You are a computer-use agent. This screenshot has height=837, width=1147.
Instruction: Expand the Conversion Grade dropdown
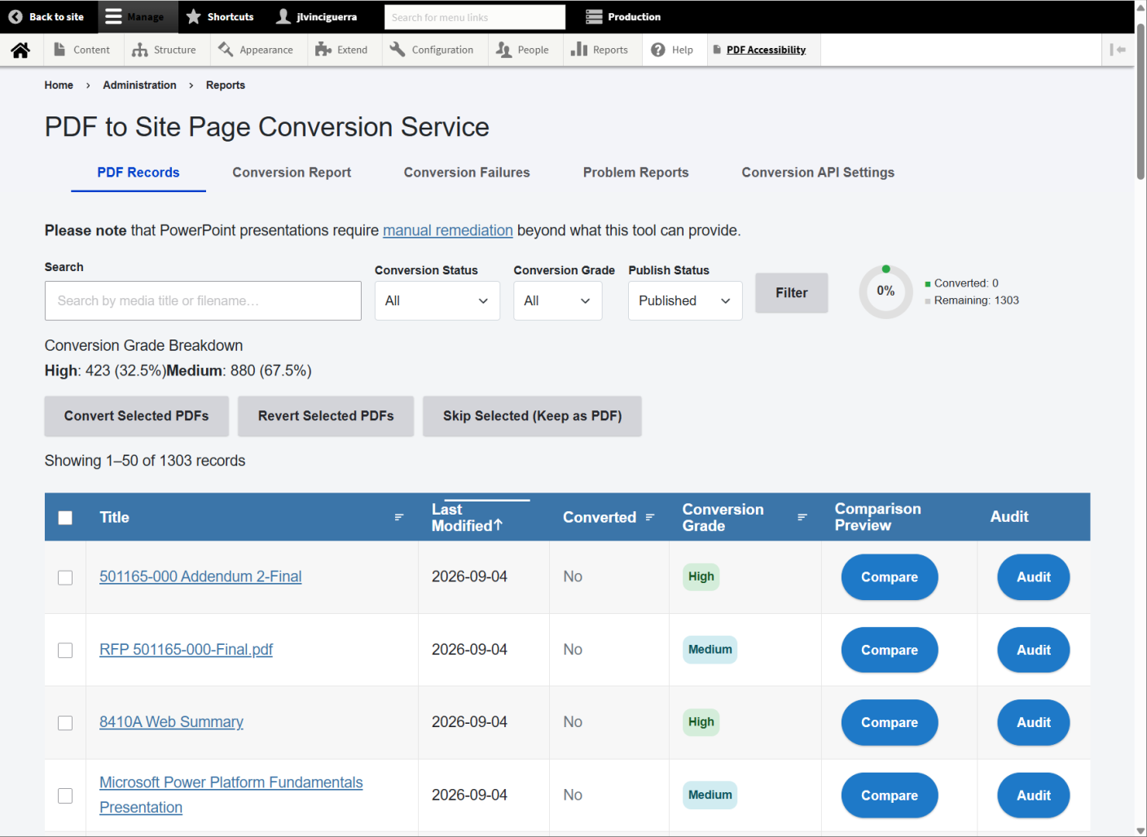pos(558,300)
